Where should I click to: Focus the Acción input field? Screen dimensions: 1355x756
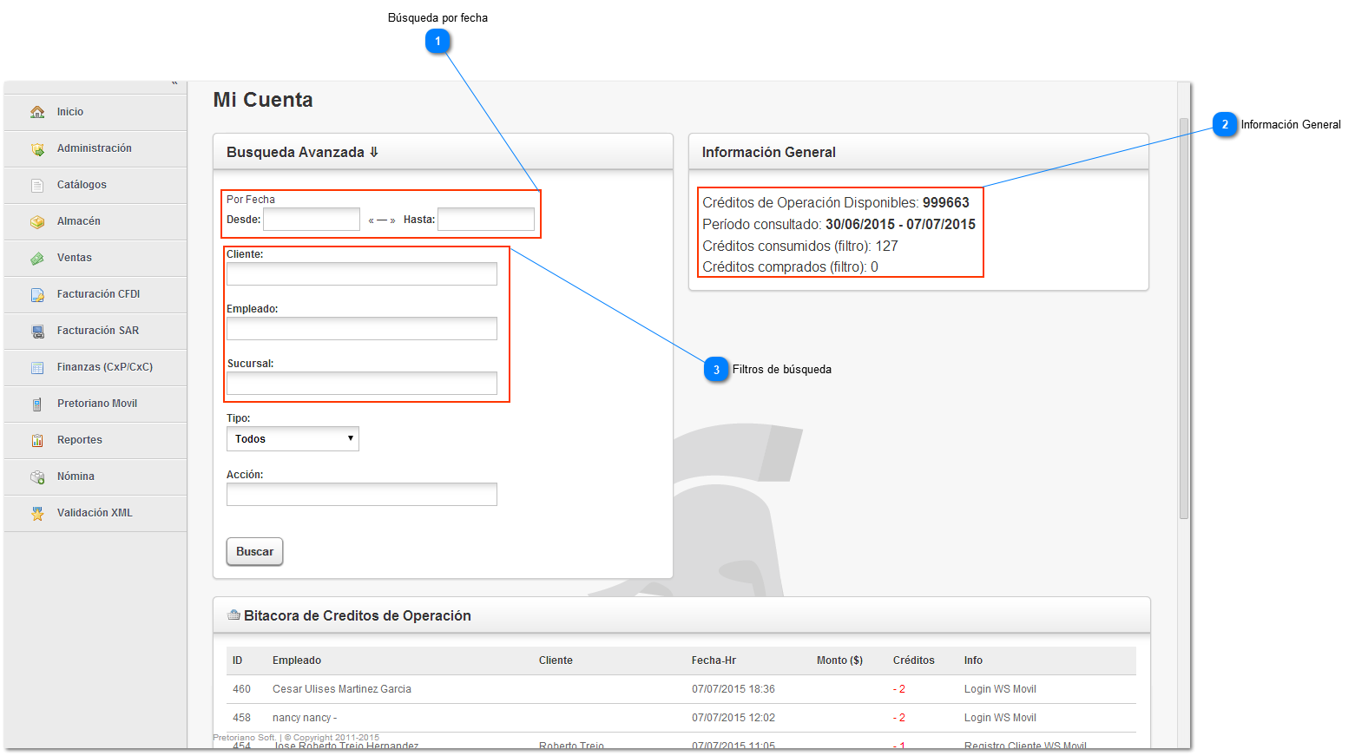(362, 495)
